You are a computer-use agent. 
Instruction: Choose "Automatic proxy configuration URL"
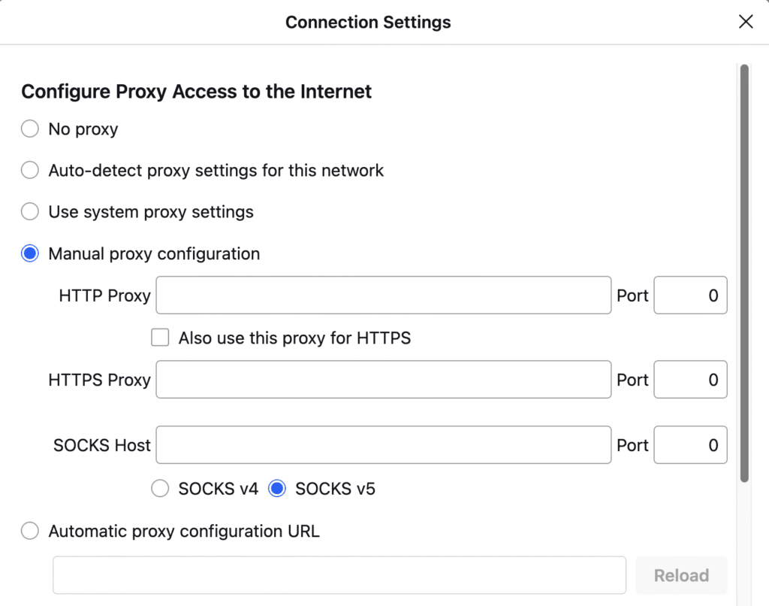click(x=29, y=531)
